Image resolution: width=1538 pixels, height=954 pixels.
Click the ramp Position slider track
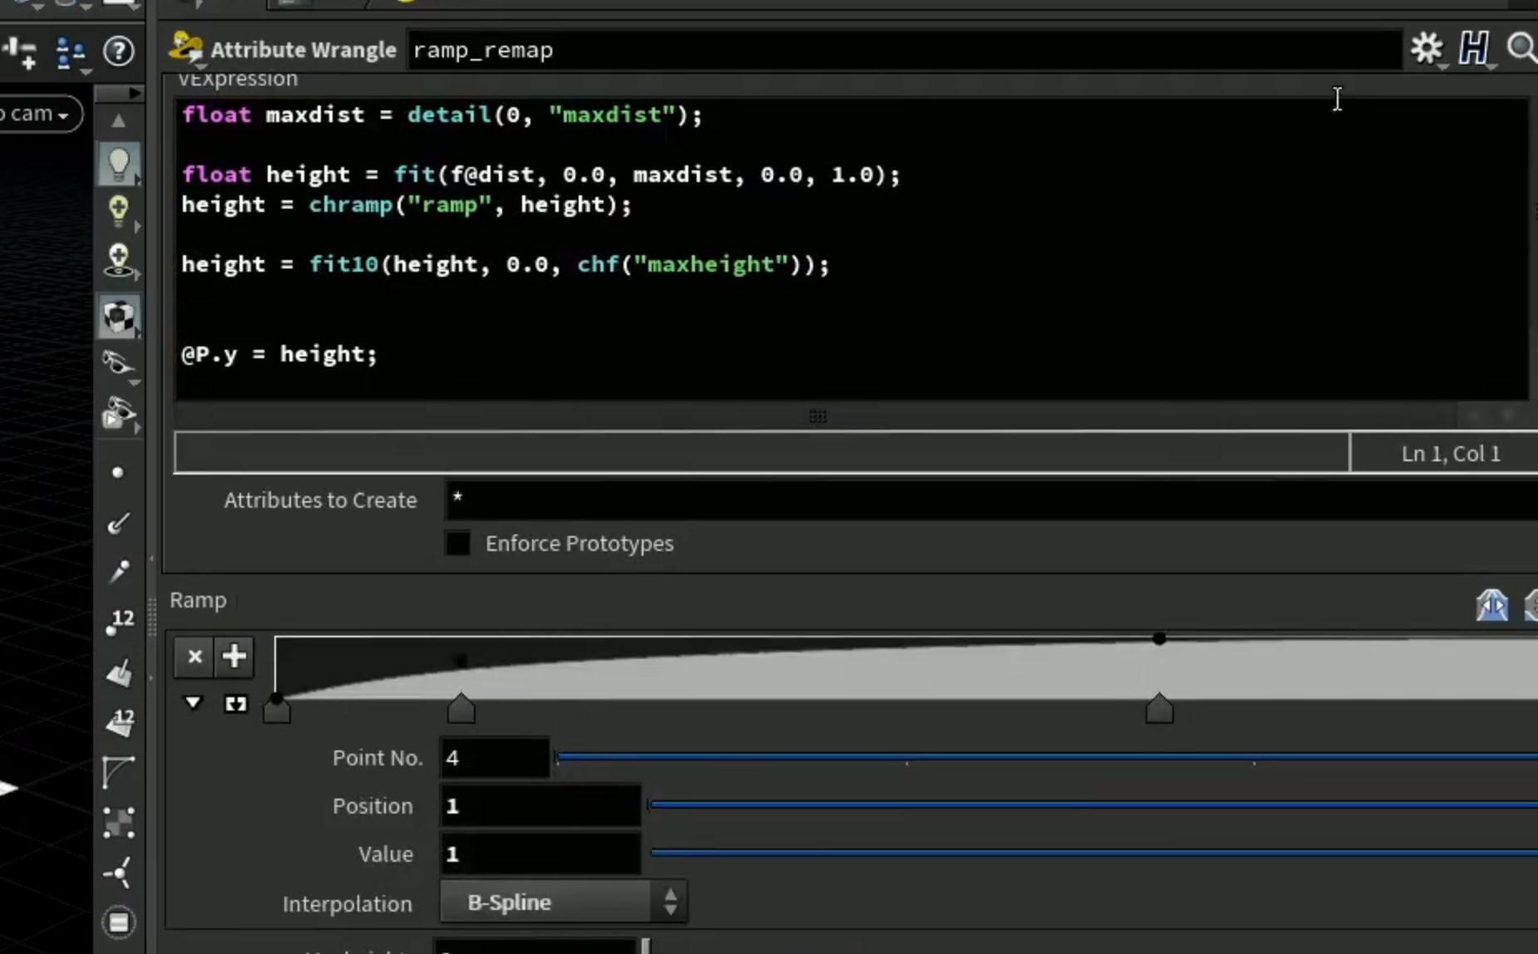1092,804
